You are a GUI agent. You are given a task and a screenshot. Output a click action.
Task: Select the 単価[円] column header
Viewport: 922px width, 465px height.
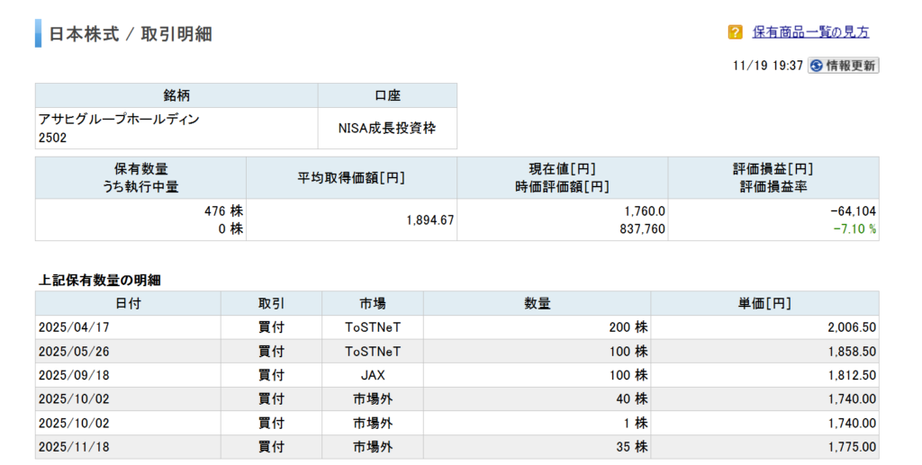[x=764, y=303]
